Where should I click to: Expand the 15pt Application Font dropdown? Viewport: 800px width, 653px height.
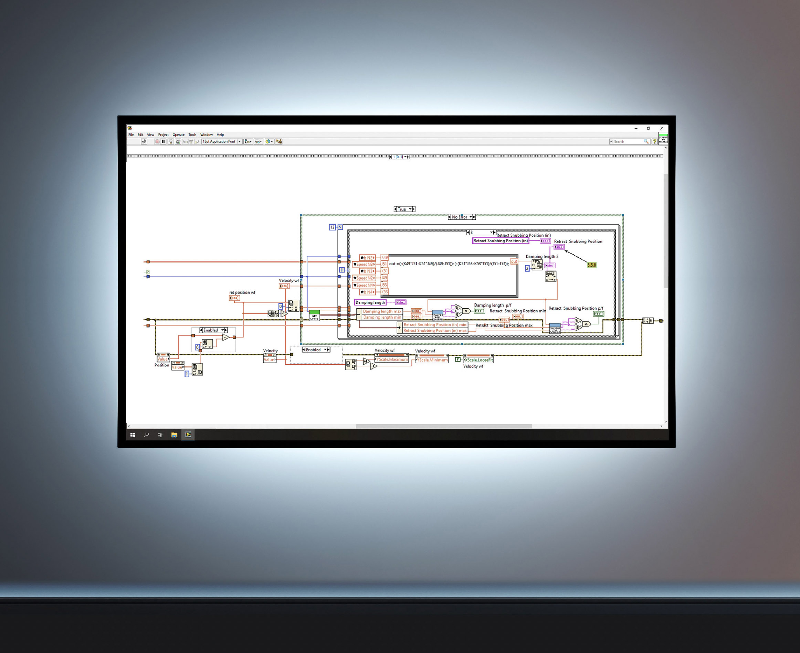(x=240, y=142)
